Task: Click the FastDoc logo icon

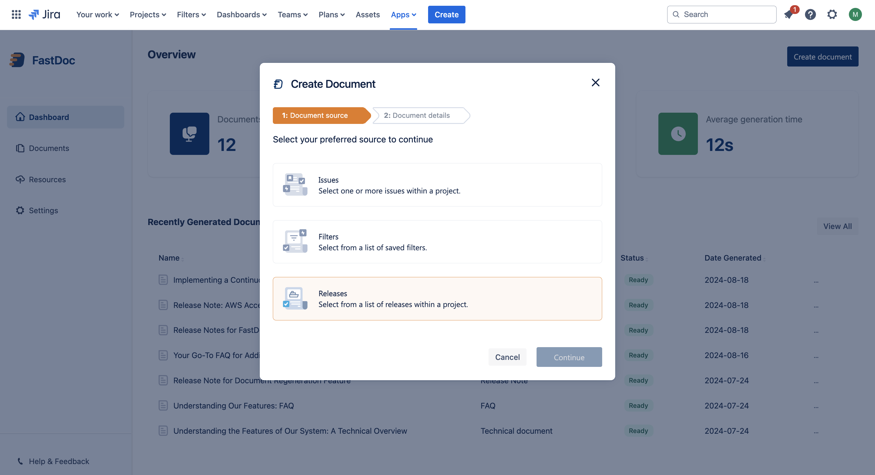Action: click(17, 60)
